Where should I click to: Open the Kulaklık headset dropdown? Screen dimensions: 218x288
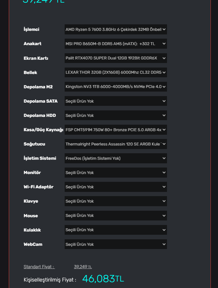click(116, 230)
